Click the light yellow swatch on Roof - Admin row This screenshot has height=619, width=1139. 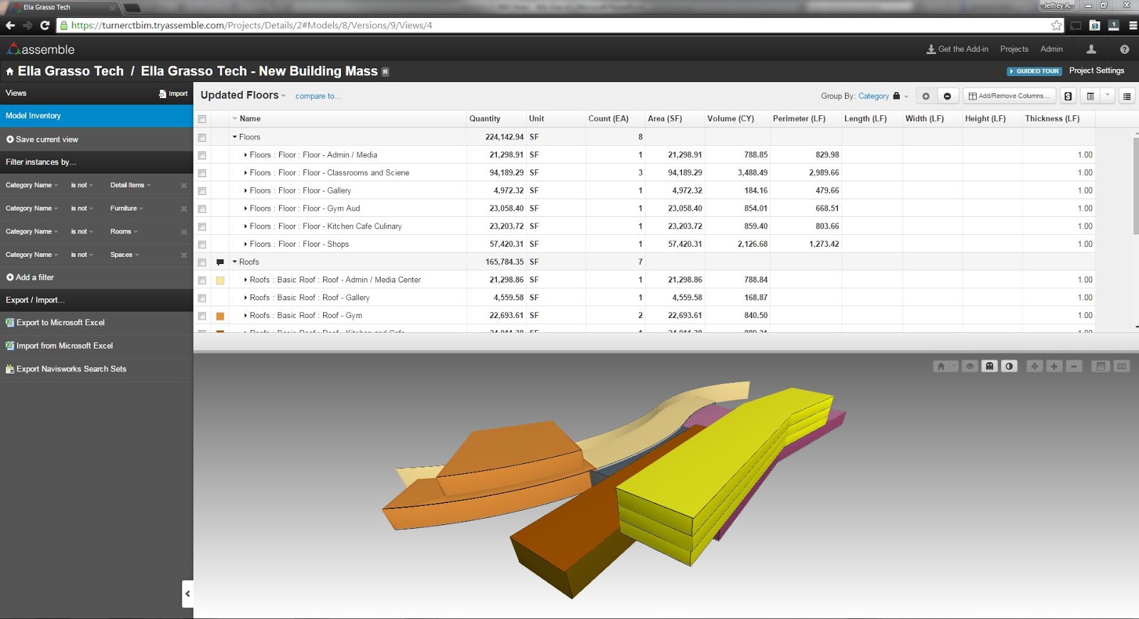point(220,280)
